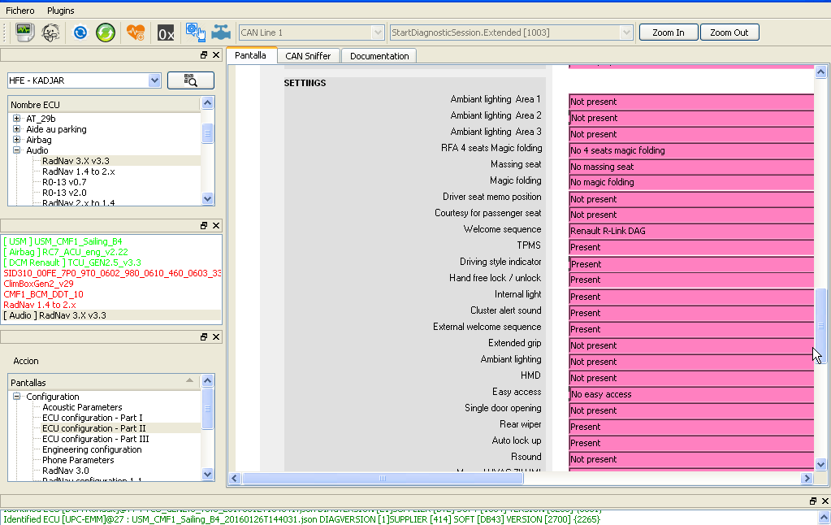The image size is (831, 525).
Task: Select RadNav 3.X v3.3 in ECU tree
Action: [76, 161]
